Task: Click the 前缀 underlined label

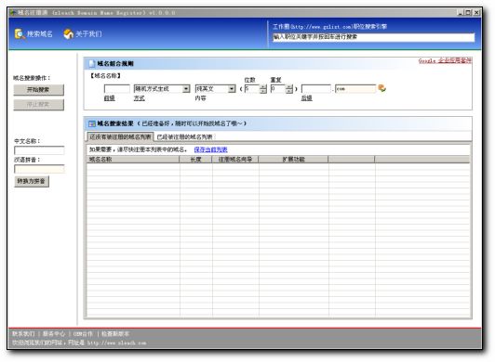Action: [x=109, y=98]
